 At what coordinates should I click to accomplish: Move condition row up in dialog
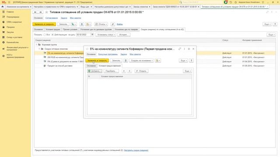[x=124, y=71]
